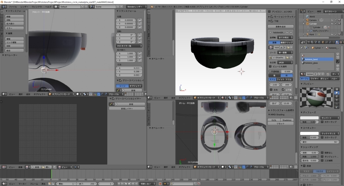The width and height of the screenshot is (344, 186).
Task: Click the play reverse button in timeline
Action: pyautogui.click(x=126, y=184)
